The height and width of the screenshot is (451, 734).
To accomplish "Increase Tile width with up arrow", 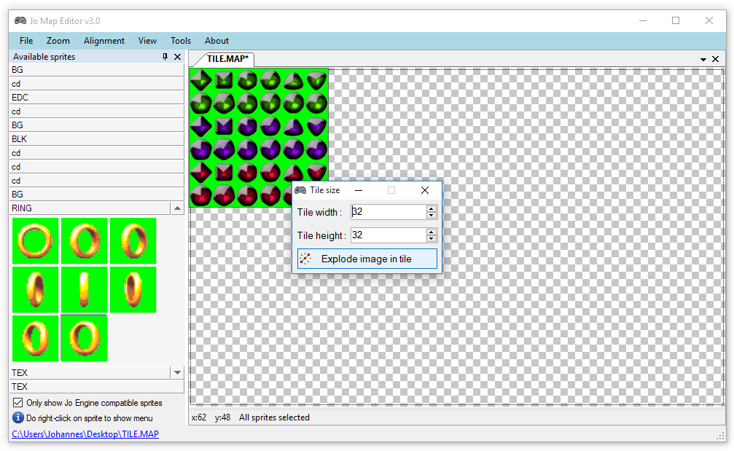I will pyautogui.click(x=432, y=208).
